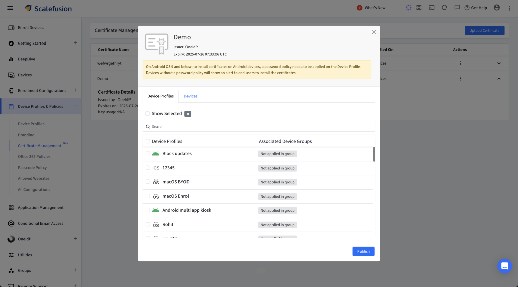Viewport: 518px width, 287px height.
Task: Open the user account profile icon
Action: (497, 8)
